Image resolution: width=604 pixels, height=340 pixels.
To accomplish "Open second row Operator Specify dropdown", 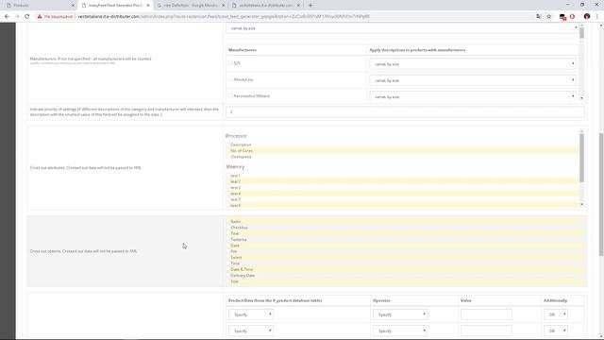I will point(400,331).
